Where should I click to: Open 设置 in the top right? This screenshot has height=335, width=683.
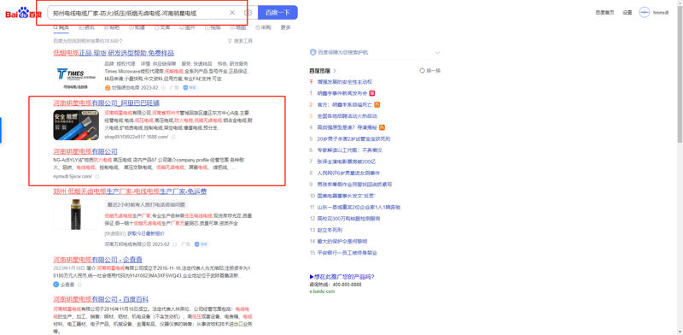point(628,13)
